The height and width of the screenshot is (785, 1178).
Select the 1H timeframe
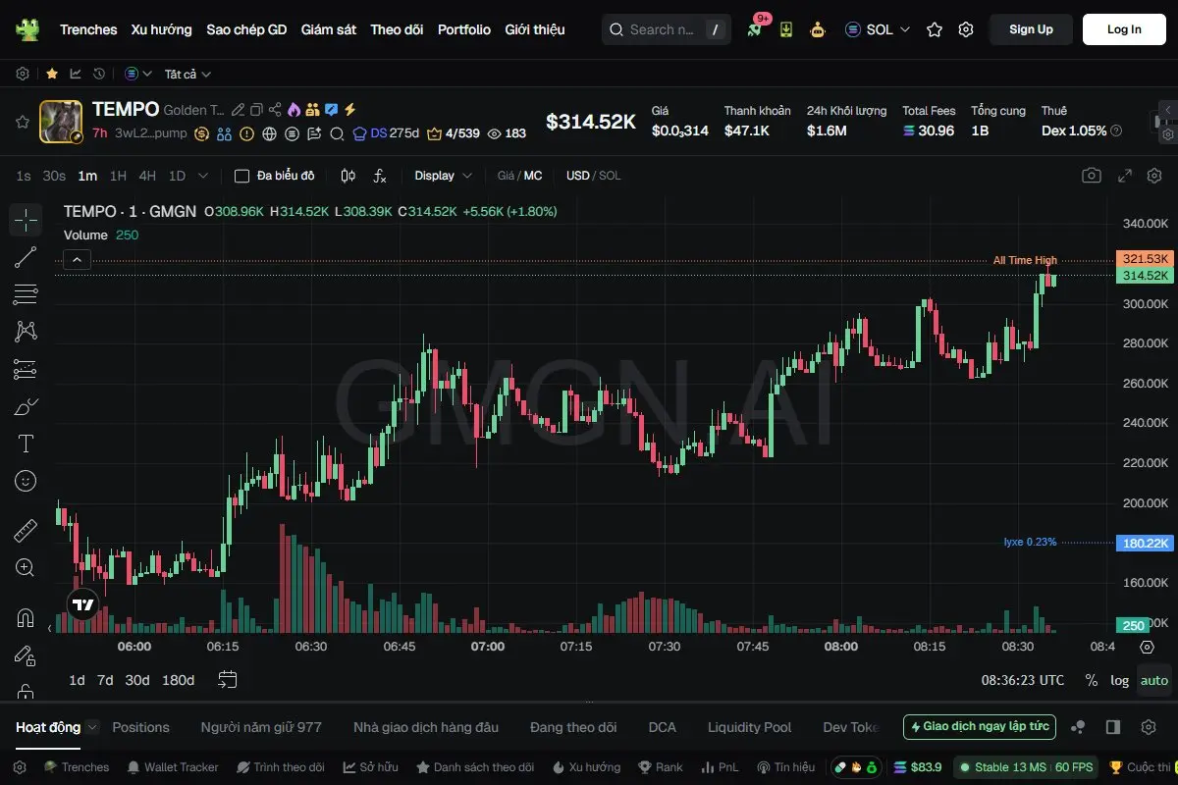(x=118, y=176)
